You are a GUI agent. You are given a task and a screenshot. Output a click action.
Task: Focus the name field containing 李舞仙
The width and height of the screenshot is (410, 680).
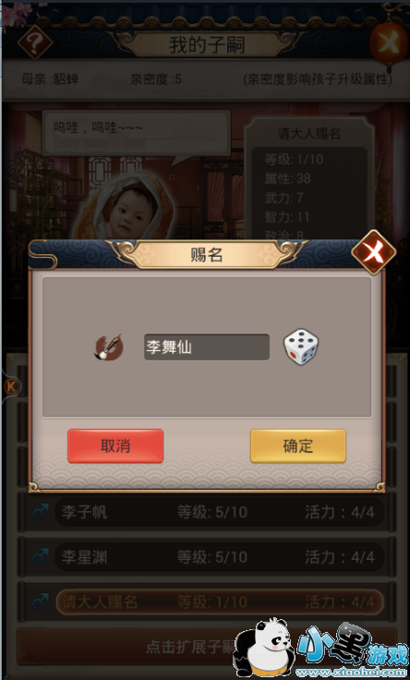[x=207, y=347]
